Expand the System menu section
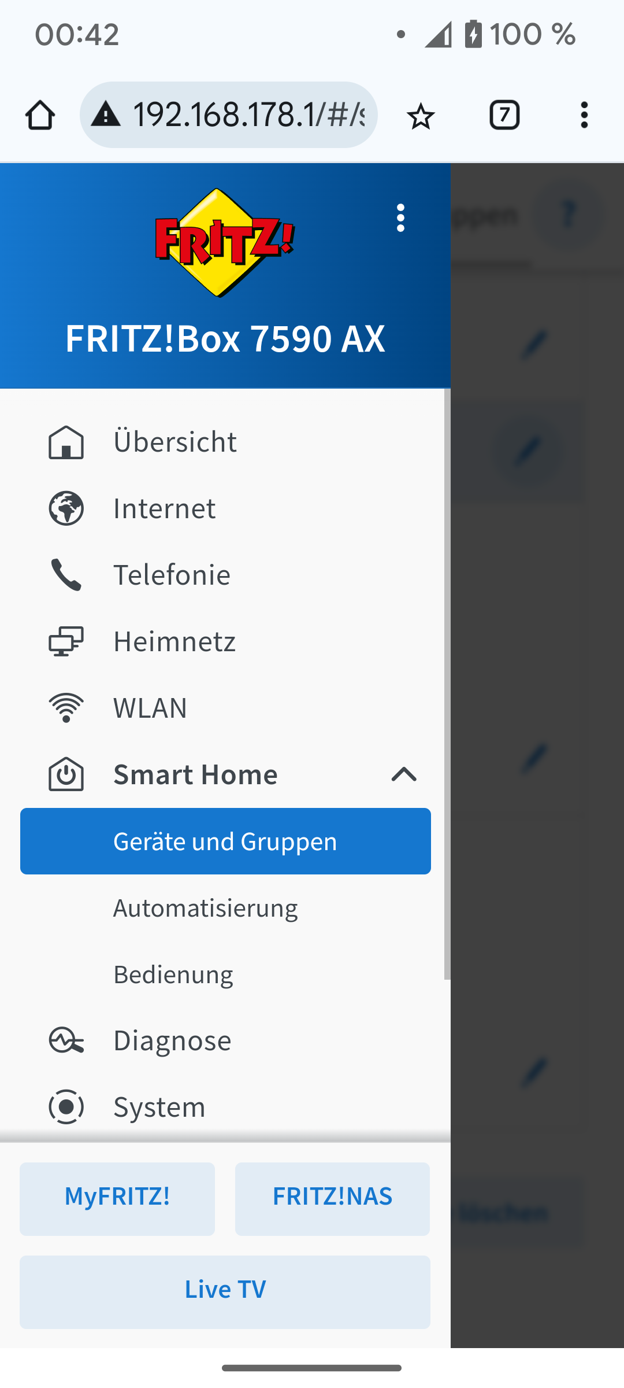624x1388 pixels. pos(225,1106)
